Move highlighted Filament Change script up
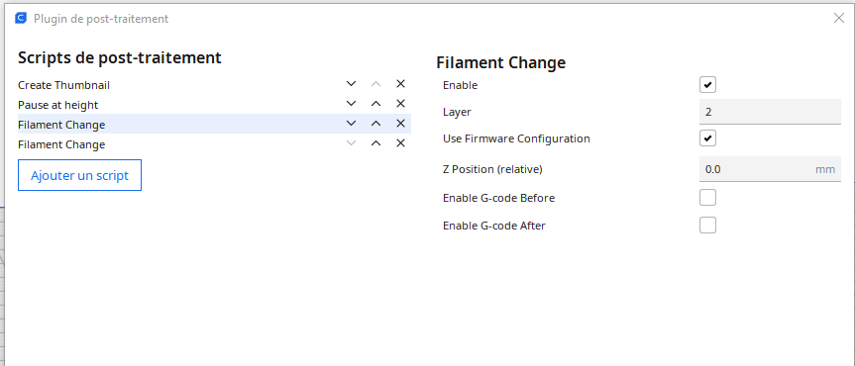Viewport: 855px width, 366px height. tap(375, 124)
